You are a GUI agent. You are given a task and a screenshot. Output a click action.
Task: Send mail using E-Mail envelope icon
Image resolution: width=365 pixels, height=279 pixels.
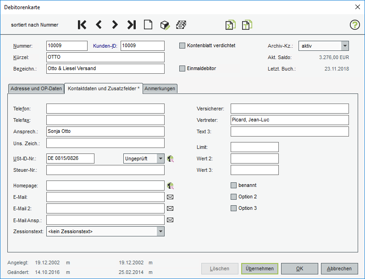click(x=170, y=197)
